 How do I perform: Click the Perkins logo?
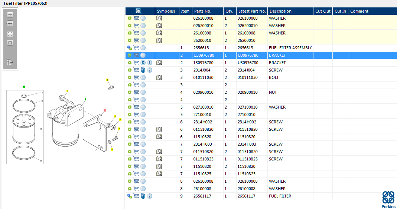tap(389, 200)
